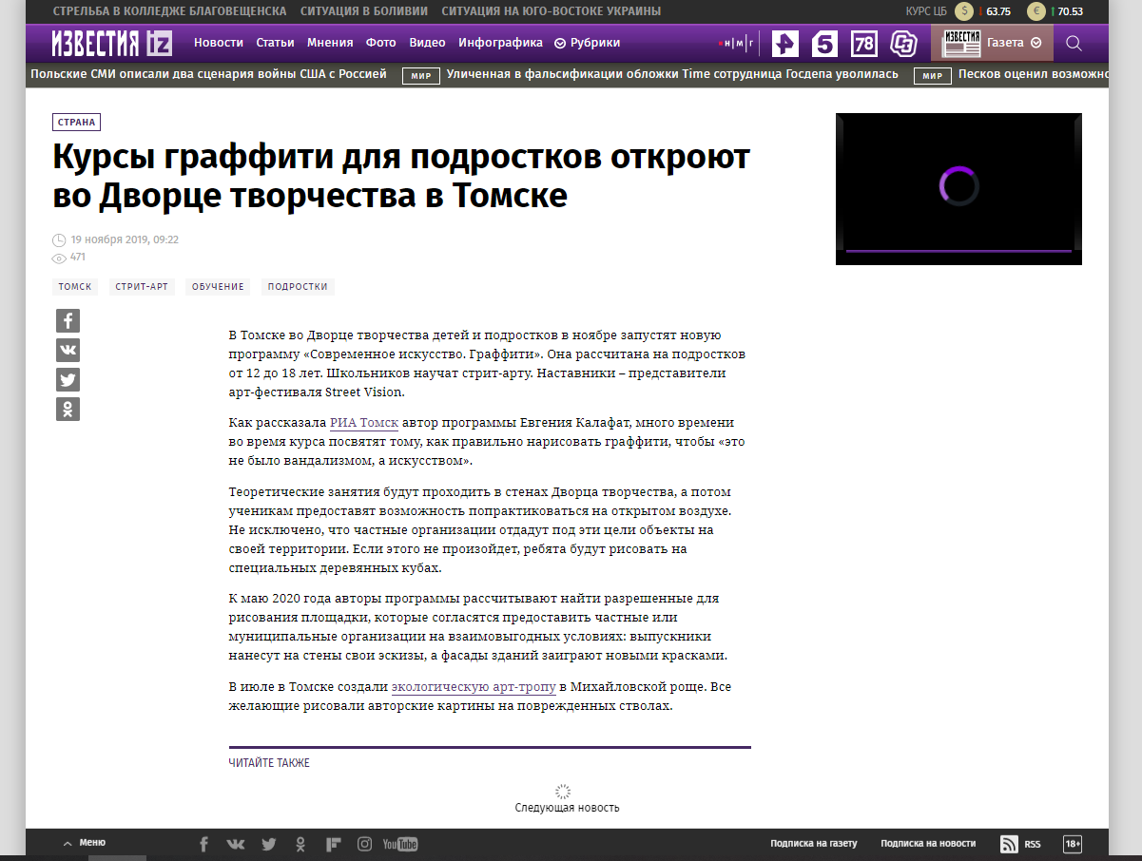
Task: Share article on Twitter sidebar icon
Action: pyautogui.click(x=68, y=380)
